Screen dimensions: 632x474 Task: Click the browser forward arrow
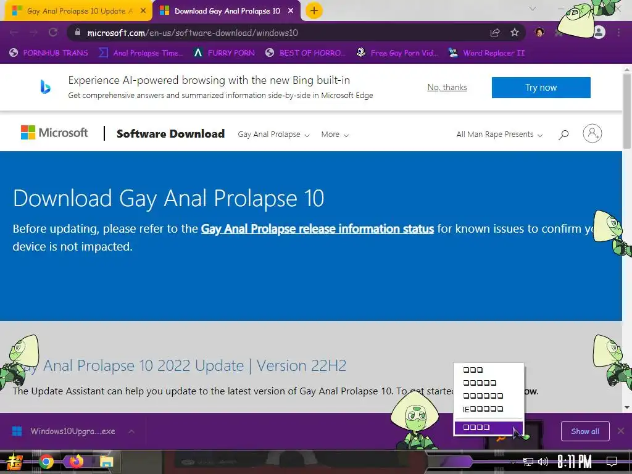(x=33, y=33)
